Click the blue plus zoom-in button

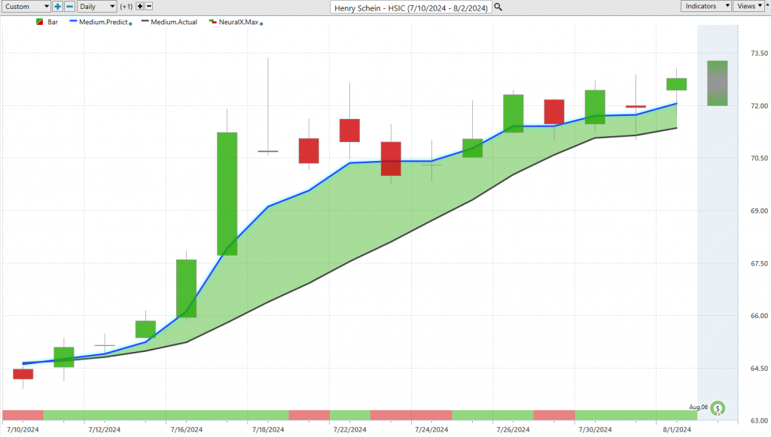click(x=58, y=6)
